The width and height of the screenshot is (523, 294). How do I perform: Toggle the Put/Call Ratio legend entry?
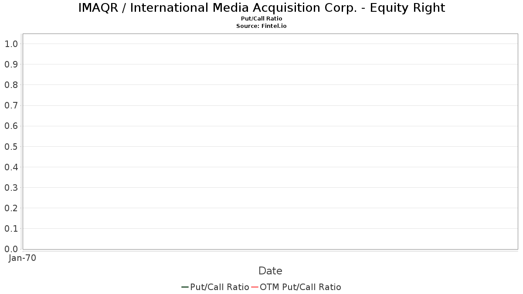[215, 287]
